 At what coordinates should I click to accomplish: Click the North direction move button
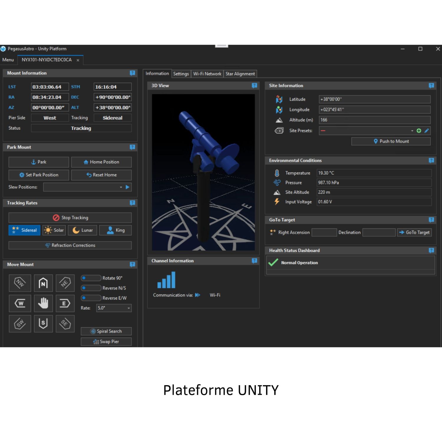coord(43,283)
